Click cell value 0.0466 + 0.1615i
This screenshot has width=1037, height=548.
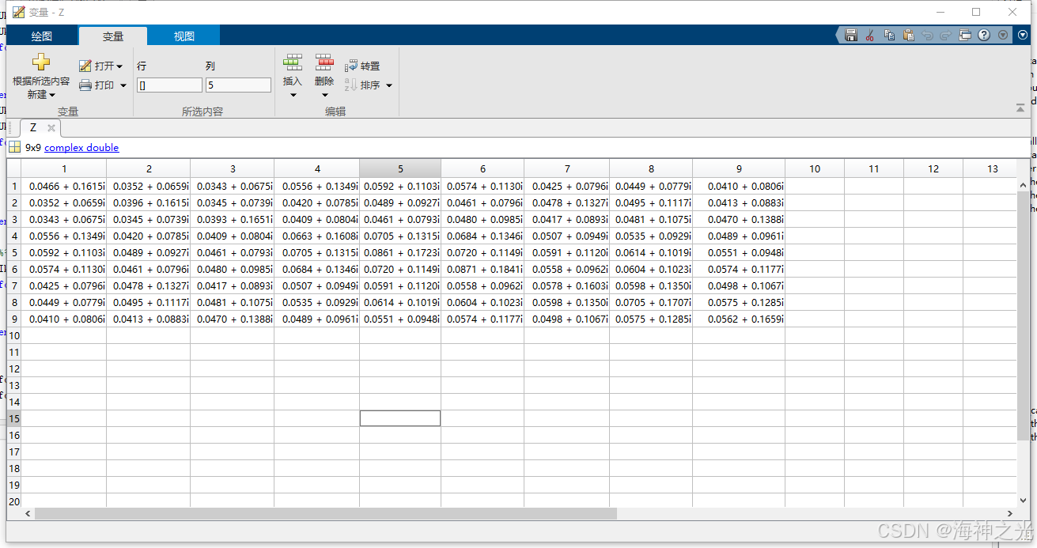tap(64, 186)
